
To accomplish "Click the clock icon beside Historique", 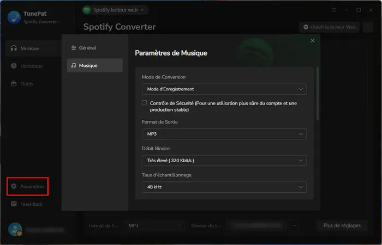I will [x=14, y=66].
